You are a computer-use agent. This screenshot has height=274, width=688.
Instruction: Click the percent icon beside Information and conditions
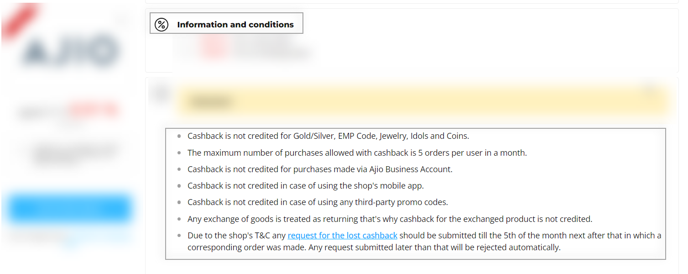pos(162,25)
